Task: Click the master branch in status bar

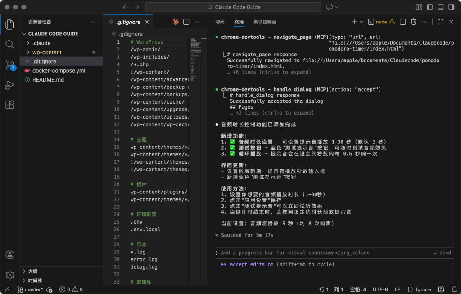Action: 30,289
